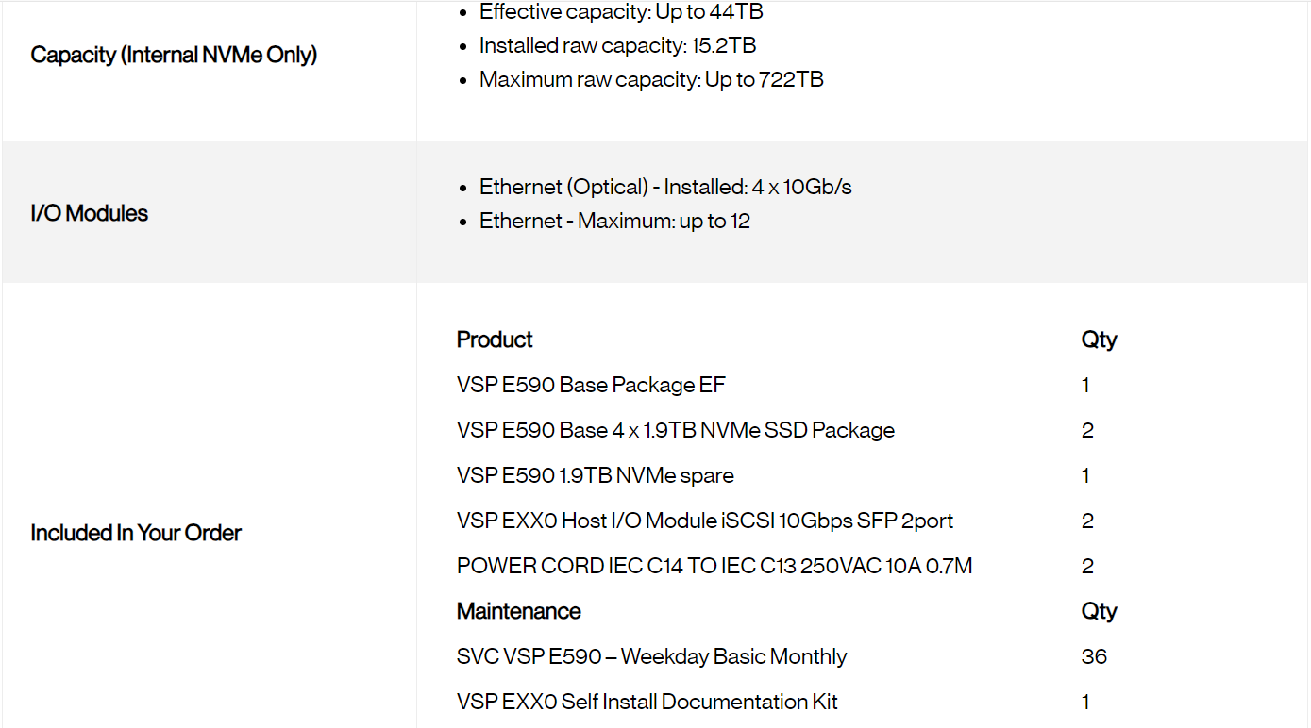Click "Maximum raw capacity: Up to 722TB" text
Screen dimensions: 1311x728
[x=651, y=79]
